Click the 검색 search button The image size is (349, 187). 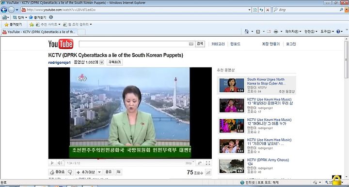tap(200, 44)
